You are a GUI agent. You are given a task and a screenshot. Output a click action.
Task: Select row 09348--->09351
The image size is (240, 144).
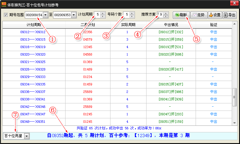click(117, 122)
